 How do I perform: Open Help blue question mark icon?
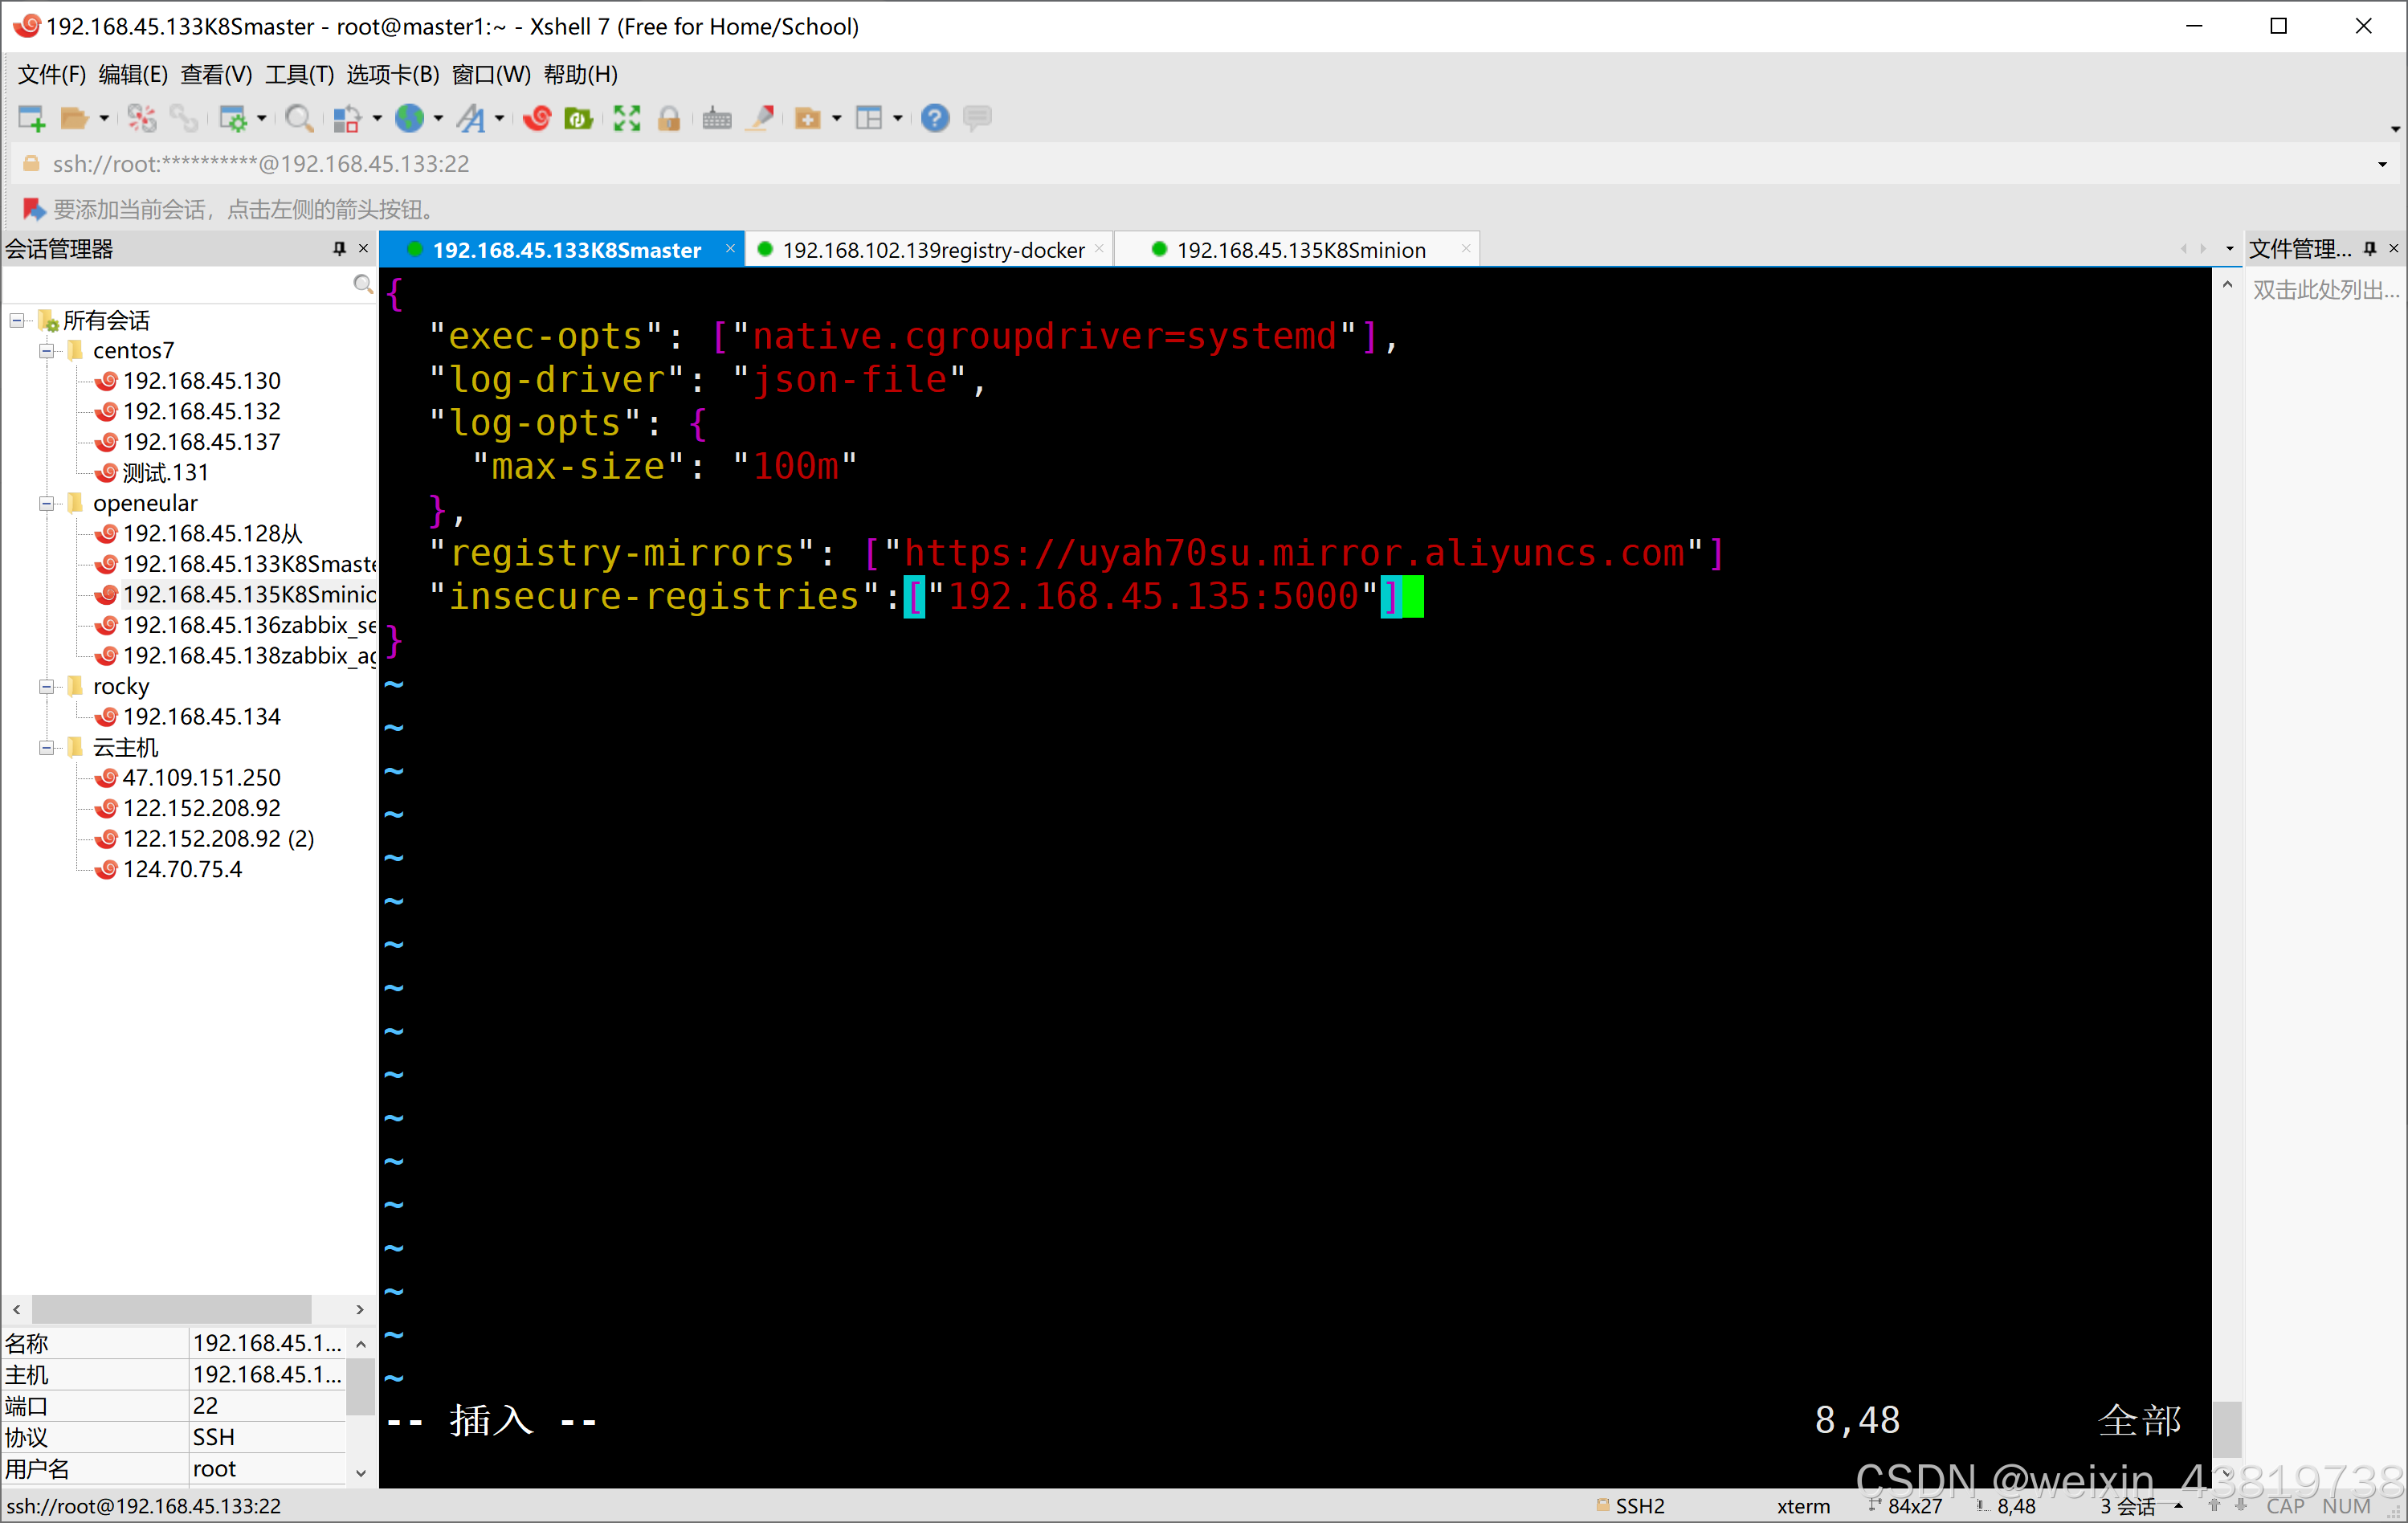935,118
